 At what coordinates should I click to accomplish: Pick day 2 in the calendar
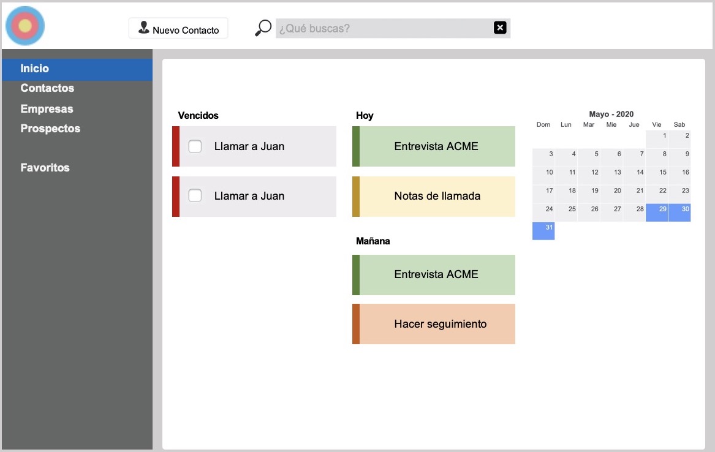click(679, 139)
